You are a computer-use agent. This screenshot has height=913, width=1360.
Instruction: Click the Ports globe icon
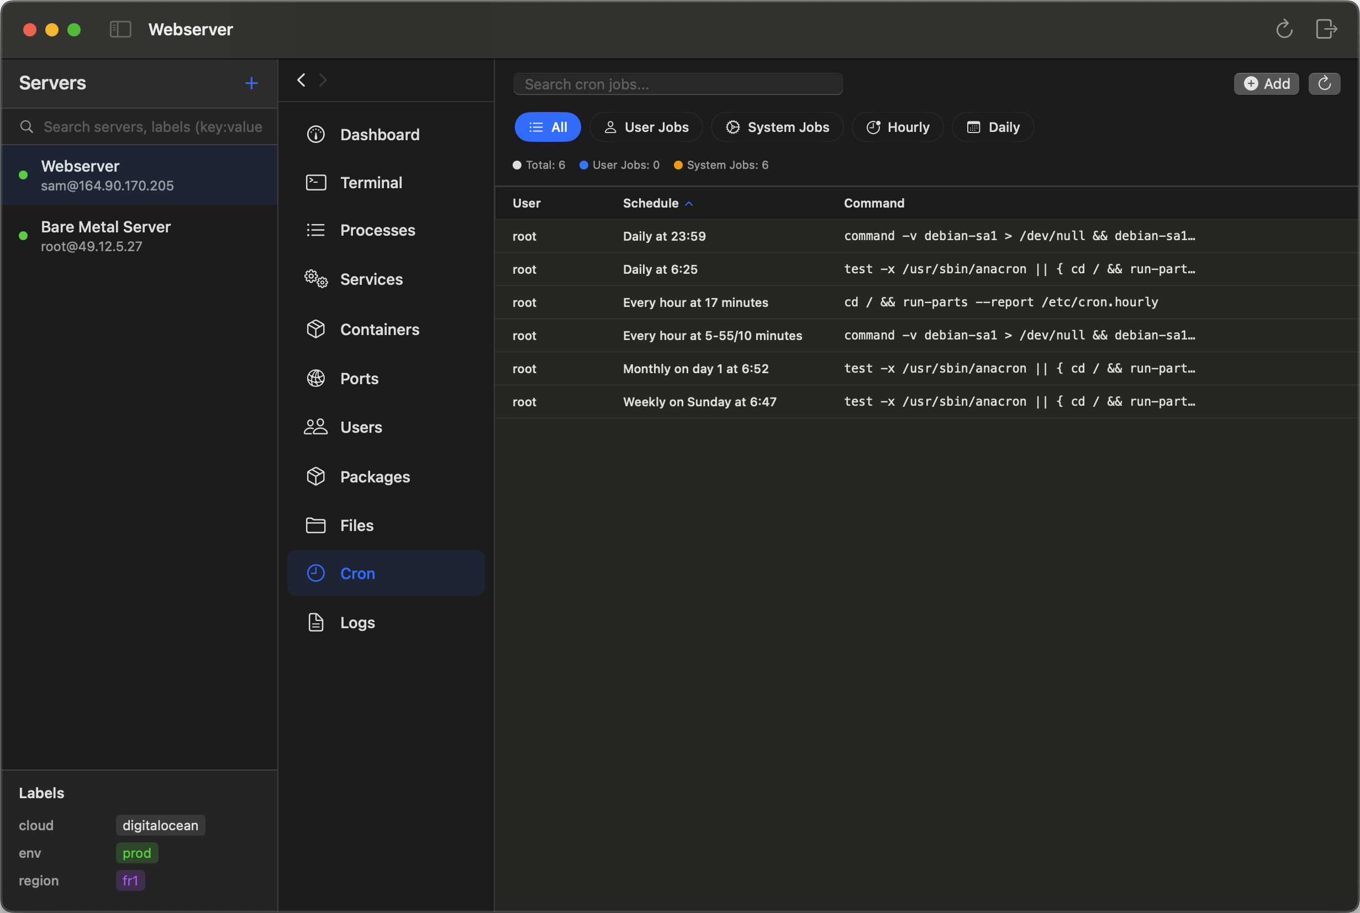[x=316, y=379]
